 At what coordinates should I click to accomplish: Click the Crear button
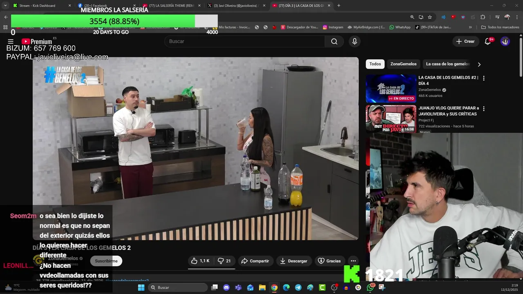(x=465, y=41)
